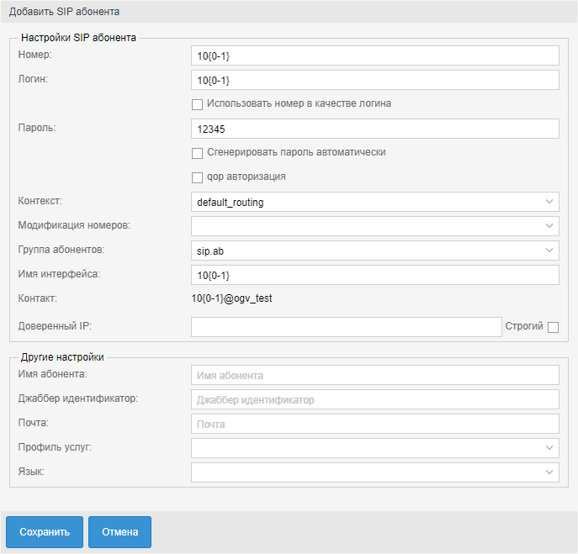Click into the 'Доверенный IP' field
The height and width of the screenshot is (554, 578).
pos(346,327)
